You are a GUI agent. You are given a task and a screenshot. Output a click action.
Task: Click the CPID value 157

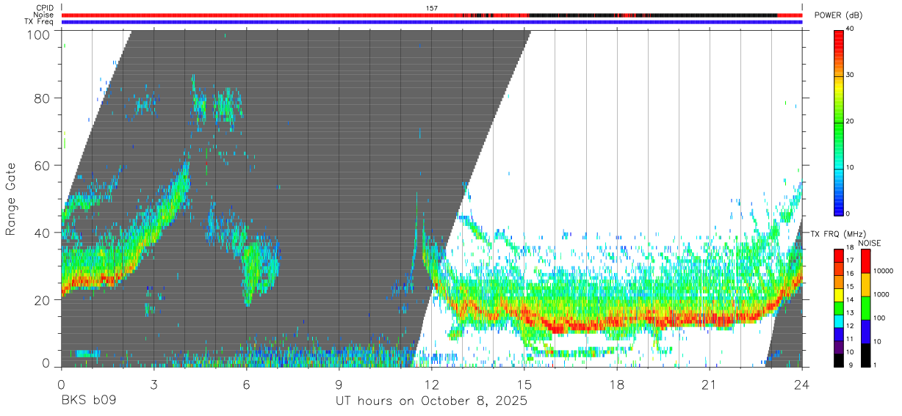coord(432,8)
